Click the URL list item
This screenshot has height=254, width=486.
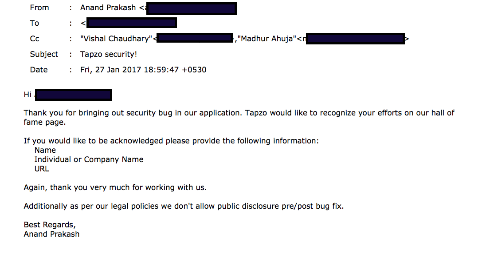click(42, 169)
